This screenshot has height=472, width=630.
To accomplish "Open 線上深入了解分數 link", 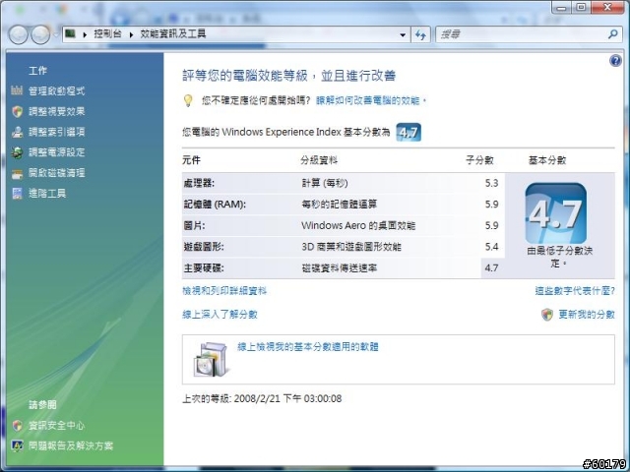I will (220, 315).
